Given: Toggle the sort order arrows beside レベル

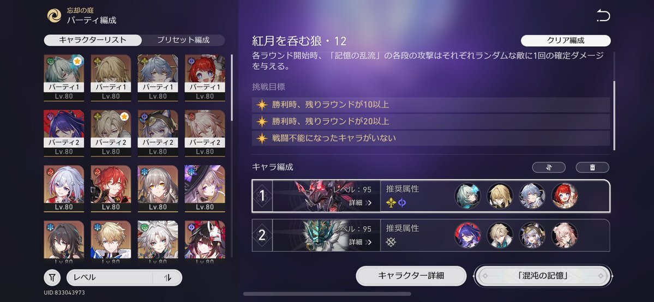Looking at the screenshot, I should tap(167, 277).
